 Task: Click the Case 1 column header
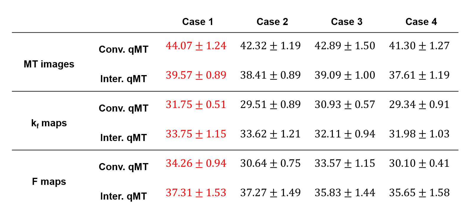[197, 22]
